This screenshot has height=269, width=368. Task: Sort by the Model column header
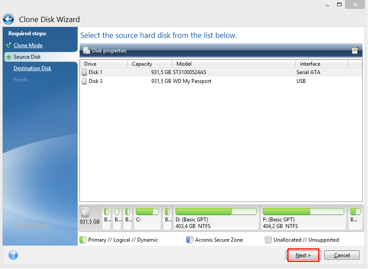coord(234,64)
